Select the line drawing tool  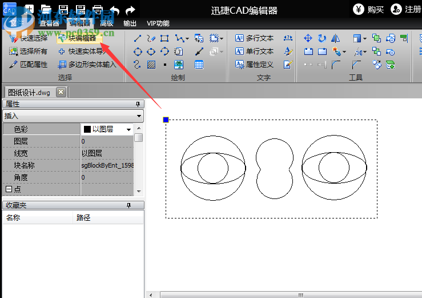point(138,38)
